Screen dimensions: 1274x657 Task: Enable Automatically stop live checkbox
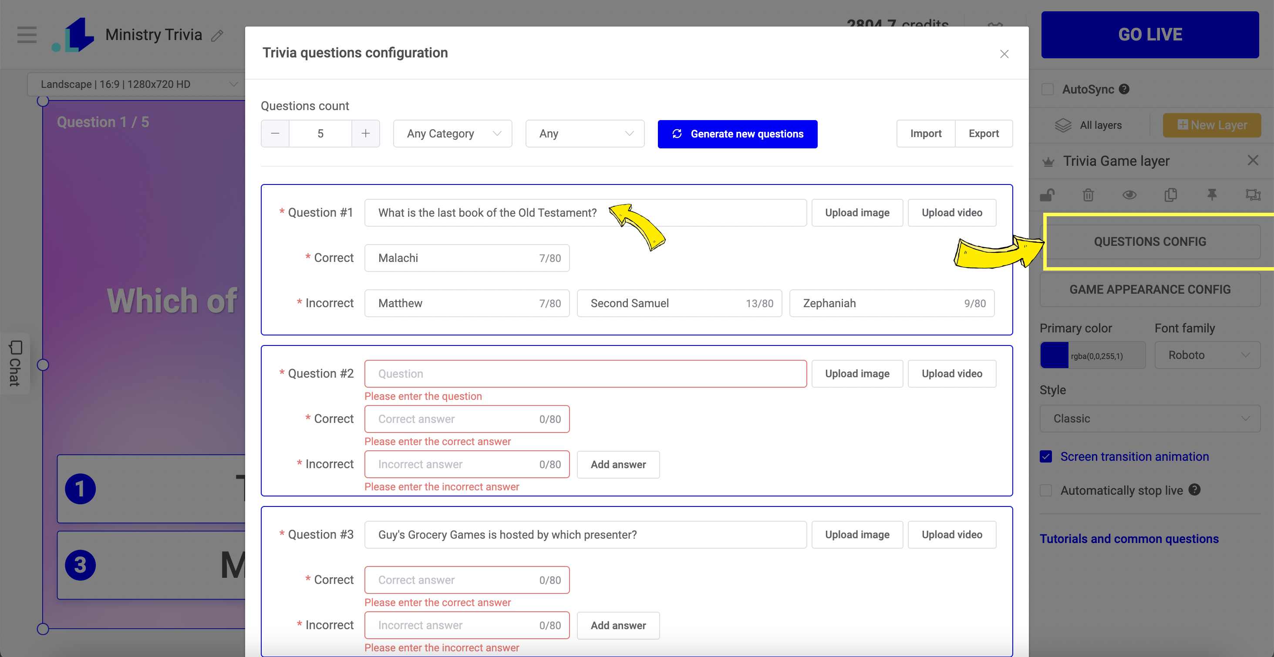tap(1046, 490)
